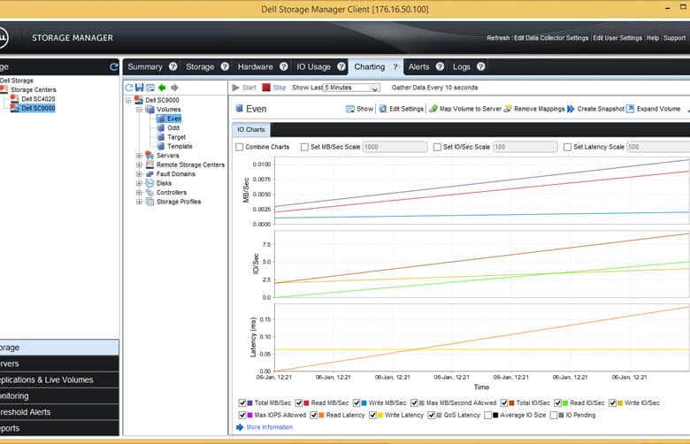Go back with the green left arrow

(x=163, y=88)
